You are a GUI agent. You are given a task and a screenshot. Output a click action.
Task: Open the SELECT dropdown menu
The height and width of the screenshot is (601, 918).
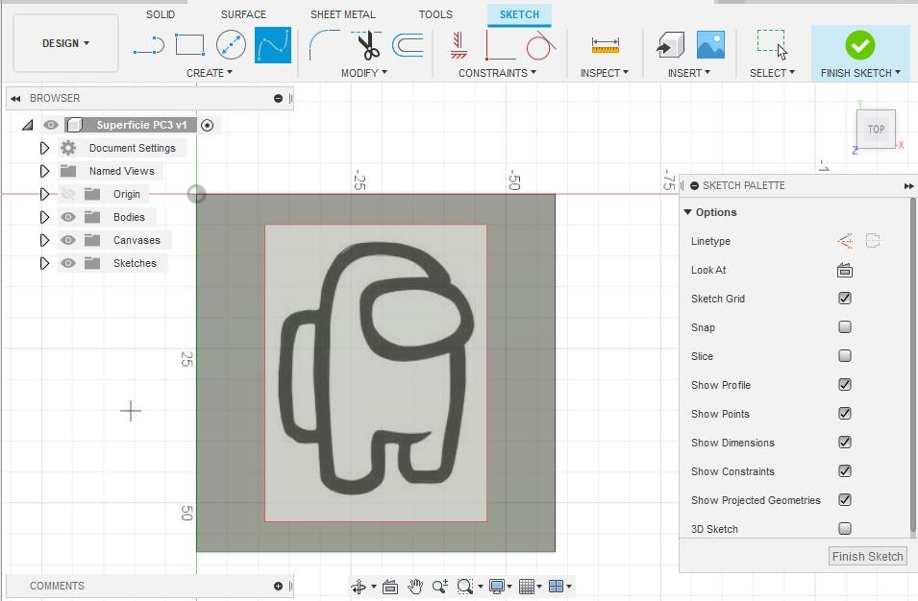pos(772,73)
